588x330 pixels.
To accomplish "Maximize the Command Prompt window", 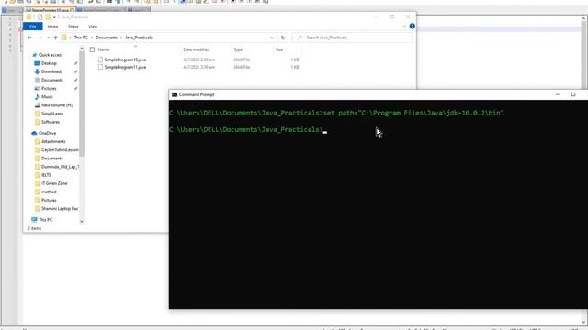I will [x=573, y=94].
